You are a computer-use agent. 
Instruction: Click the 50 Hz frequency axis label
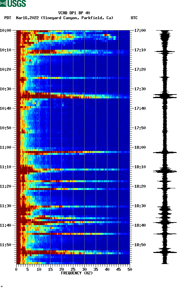coord(130,270)
